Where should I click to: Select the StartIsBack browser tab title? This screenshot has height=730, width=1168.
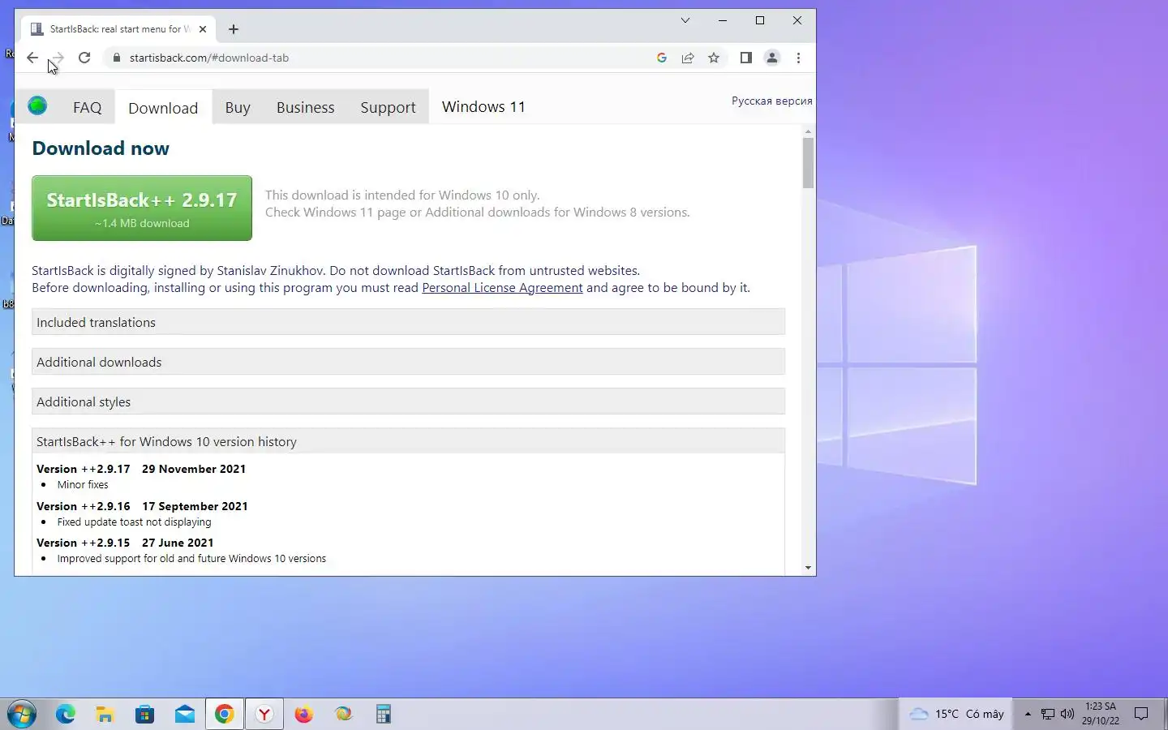click(119, 29)
